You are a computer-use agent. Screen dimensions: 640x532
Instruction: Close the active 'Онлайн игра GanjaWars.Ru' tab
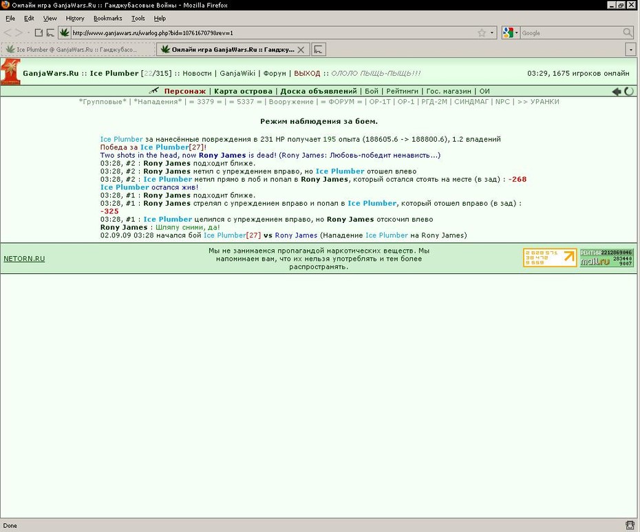[x=301, y=50]
